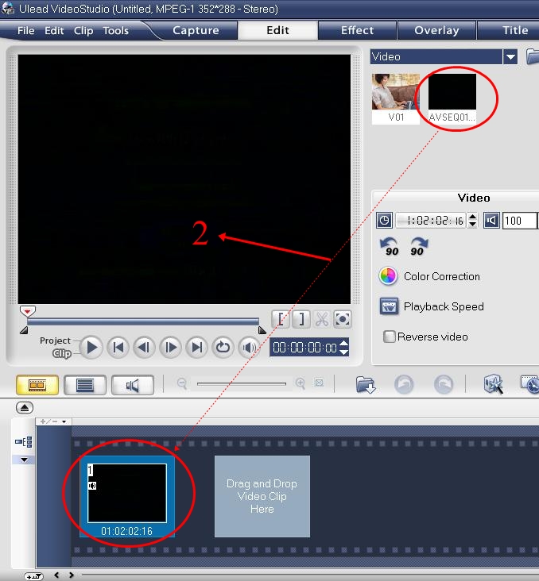Click the zoom out magnifier
Viewport: 539px width, 581px height.
pos(181,383)
